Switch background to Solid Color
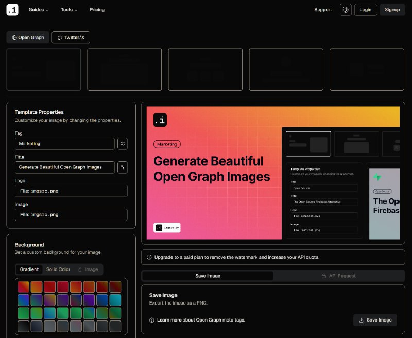This screenshot has width=412, height=338. click(x=58, y=269)
